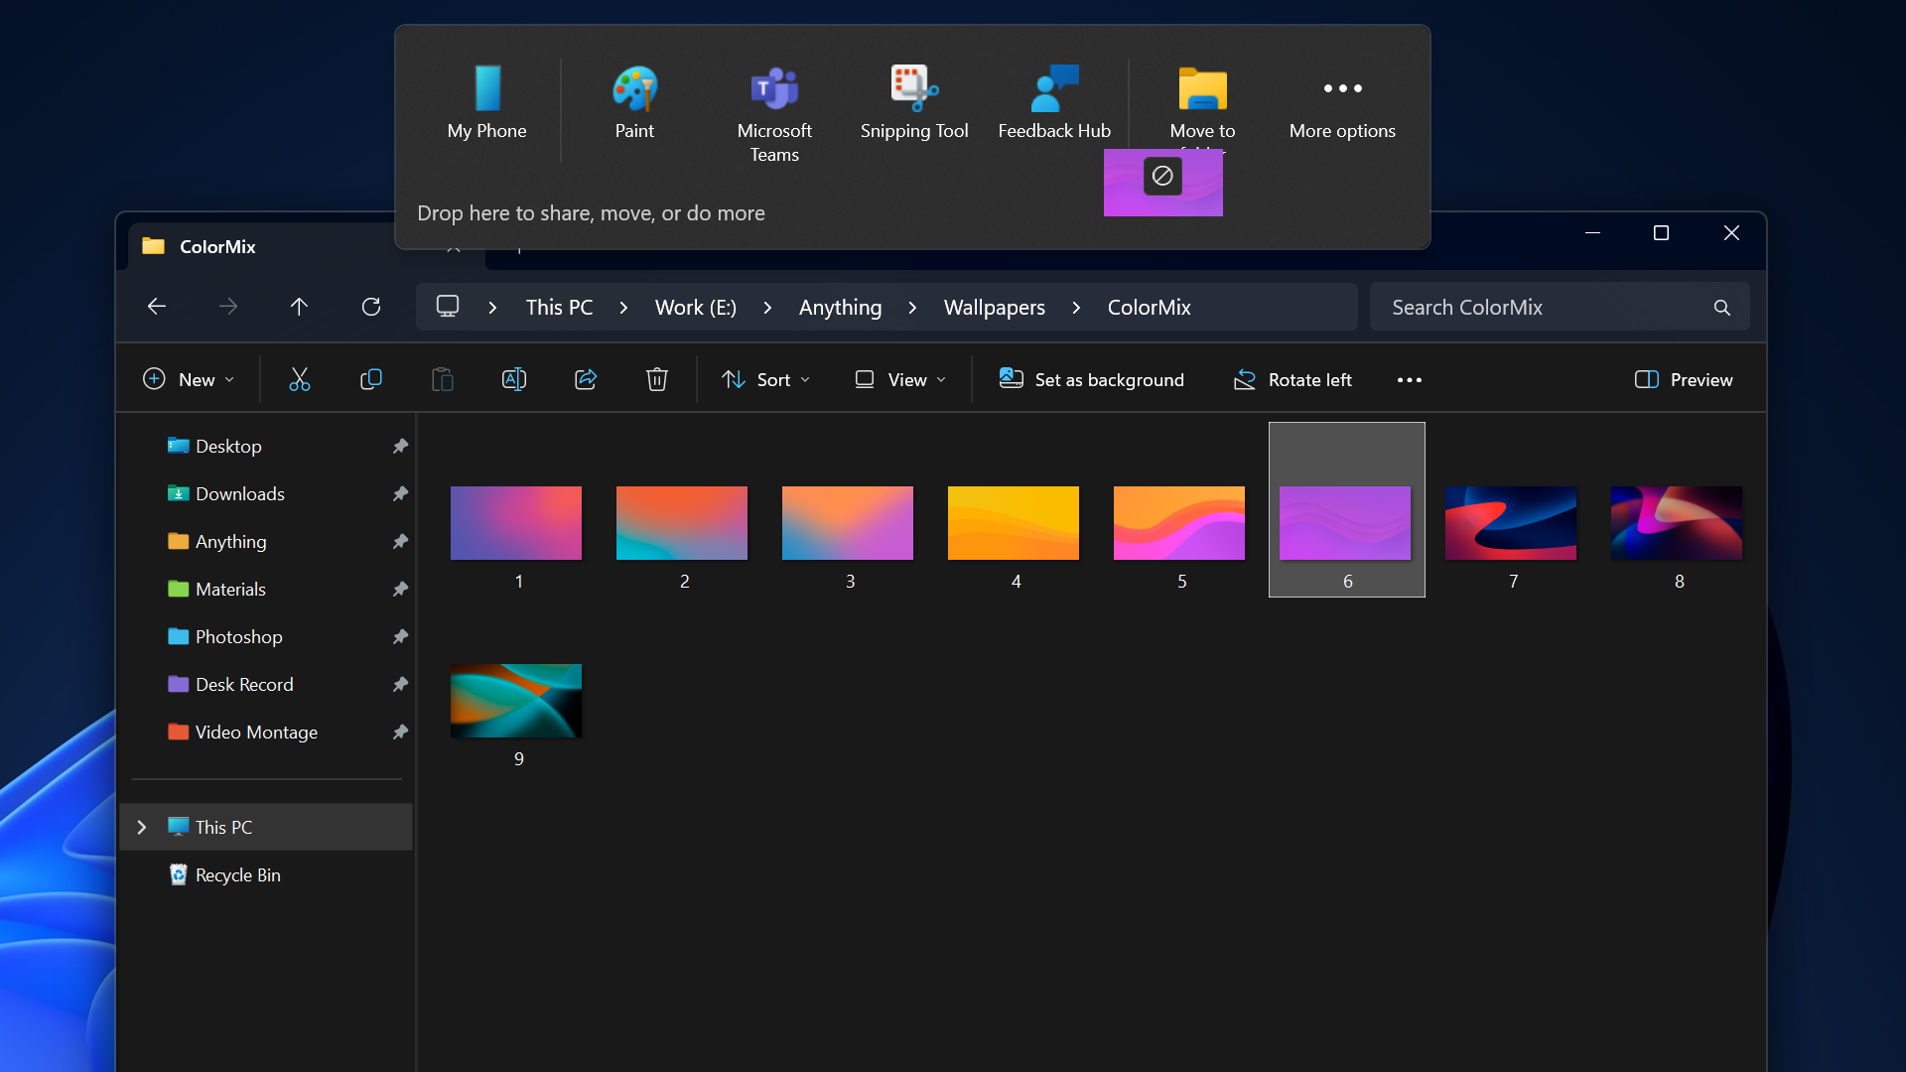This screenshot has width=1906, height=1072.
Task: Toggle the Preview pane
Action: (1683, 379)
